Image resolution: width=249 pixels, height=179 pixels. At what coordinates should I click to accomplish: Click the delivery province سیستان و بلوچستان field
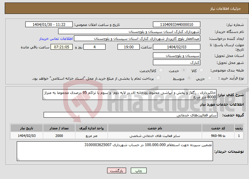point(176,55)
